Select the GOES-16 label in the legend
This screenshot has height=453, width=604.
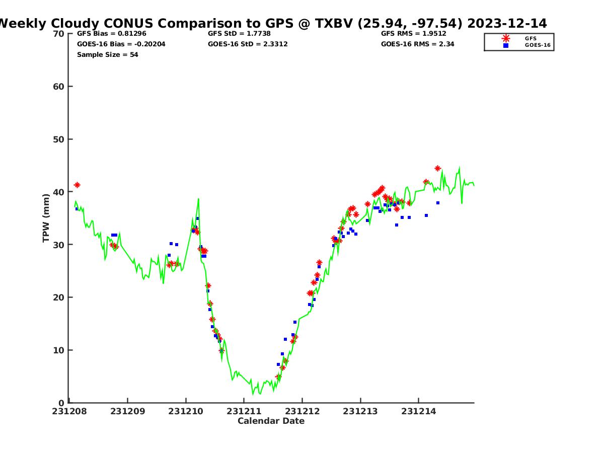(538, 45)
